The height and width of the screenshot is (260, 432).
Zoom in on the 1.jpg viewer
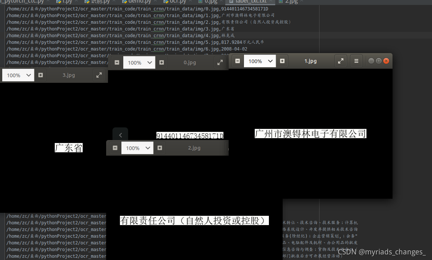(282, 61)
